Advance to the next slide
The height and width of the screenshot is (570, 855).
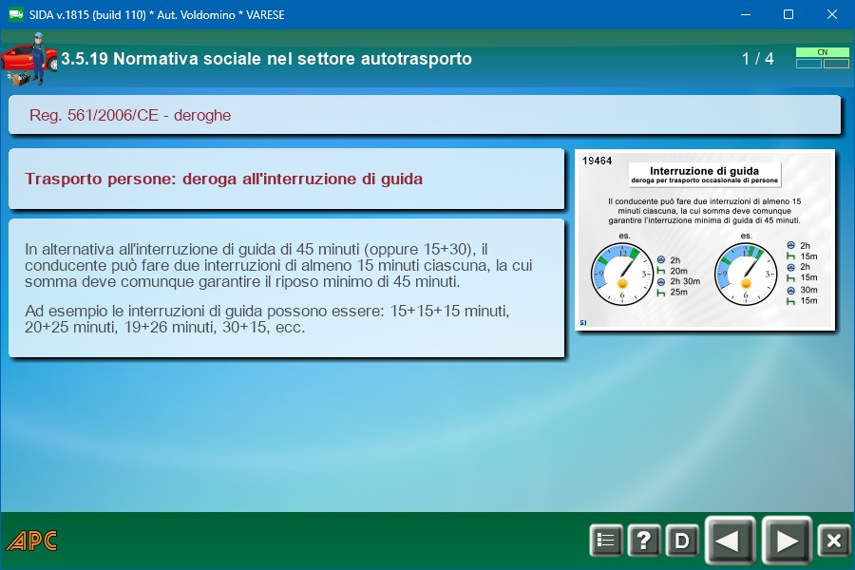787,541
